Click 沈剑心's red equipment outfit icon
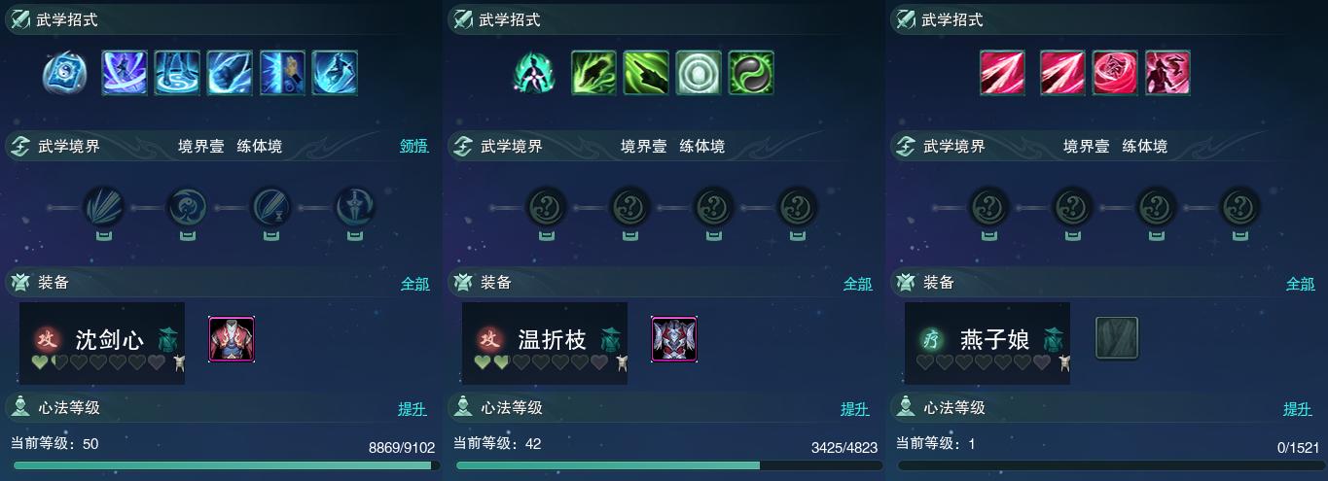The image size is (1328, 481). point(232,339)
